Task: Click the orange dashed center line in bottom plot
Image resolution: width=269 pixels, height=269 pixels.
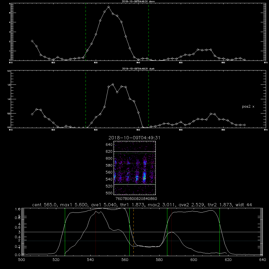Action: click(133, 232)
